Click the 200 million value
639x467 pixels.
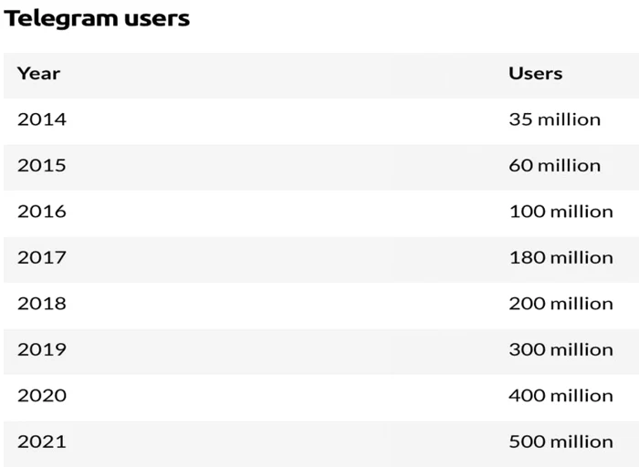click(x=561, y=304)
